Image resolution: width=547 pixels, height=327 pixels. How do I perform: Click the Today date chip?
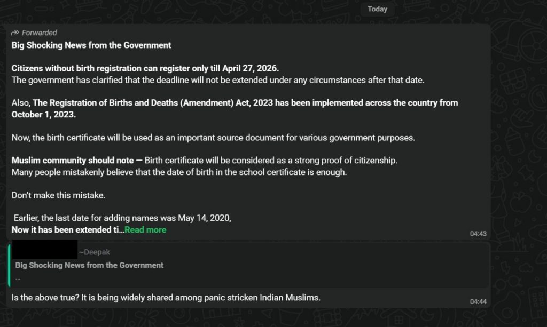click(x=377, y=9)
